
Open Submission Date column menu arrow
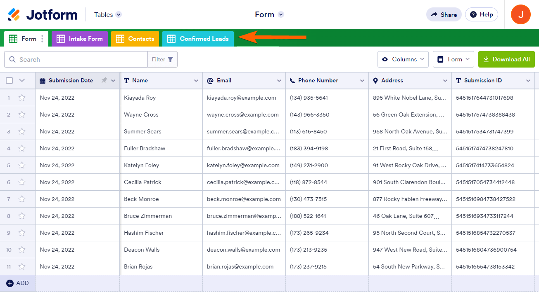point(113,81)
